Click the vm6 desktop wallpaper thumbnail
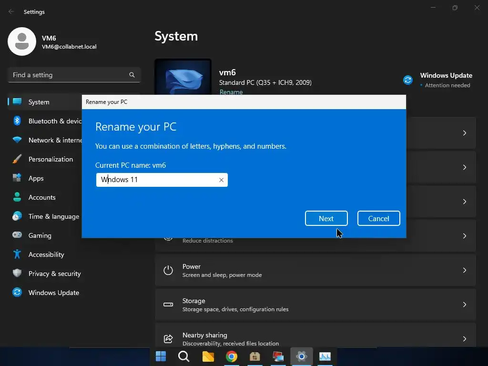488x366 pixels. pos(183,77)
